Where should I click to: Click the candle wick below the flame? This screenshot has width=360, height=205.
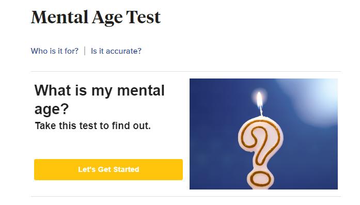(x=261, y=111)
